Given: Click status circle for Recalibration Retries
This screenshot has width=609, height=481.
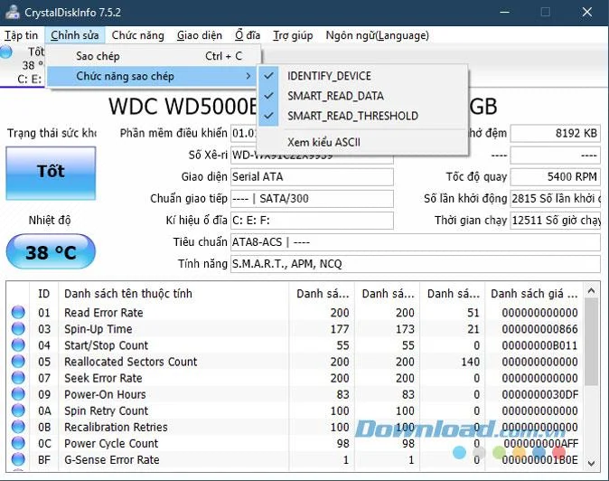Looking at the screenshot, I should [18, 427].
